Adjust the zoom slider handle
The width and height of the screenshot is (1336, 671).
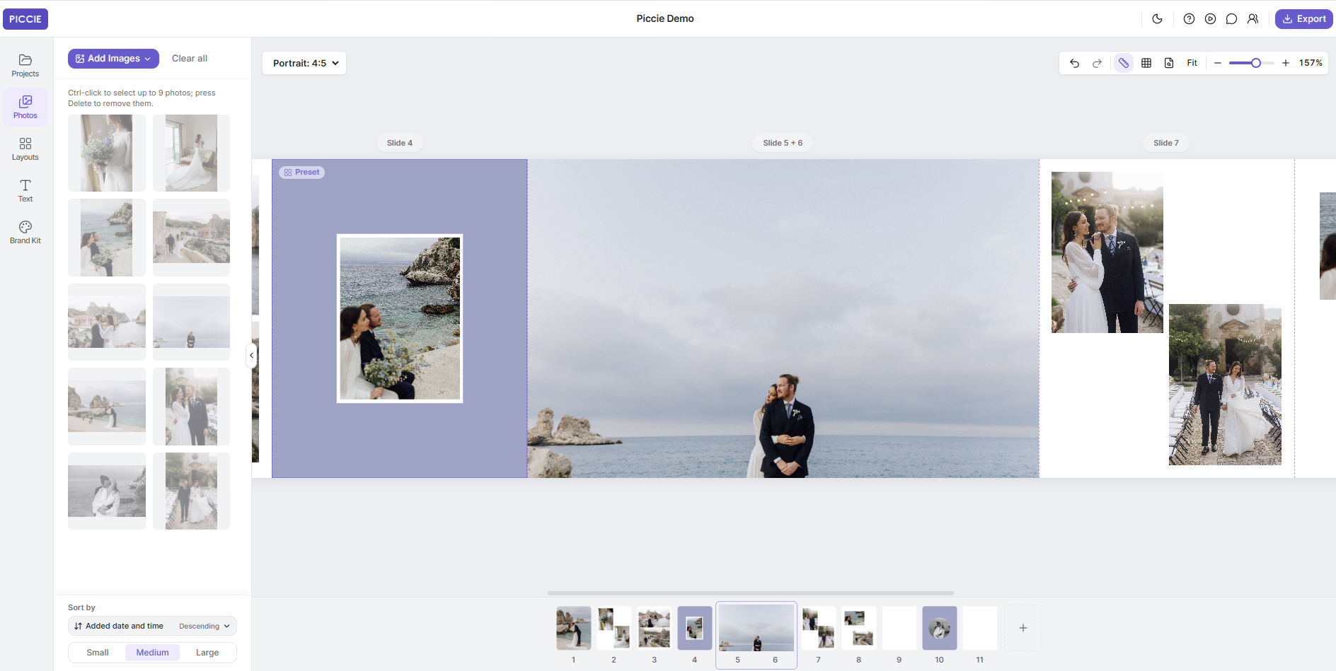coord(1256,63)
